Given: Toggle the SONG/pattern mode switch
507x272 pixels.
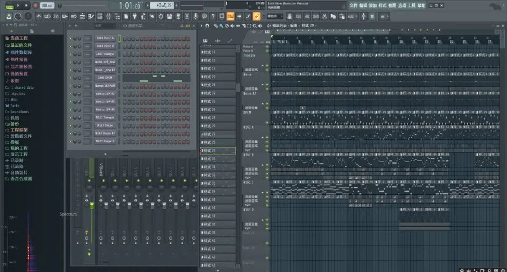Looking at the screenshot, I should pyautogui.click(x=9, y=6).
